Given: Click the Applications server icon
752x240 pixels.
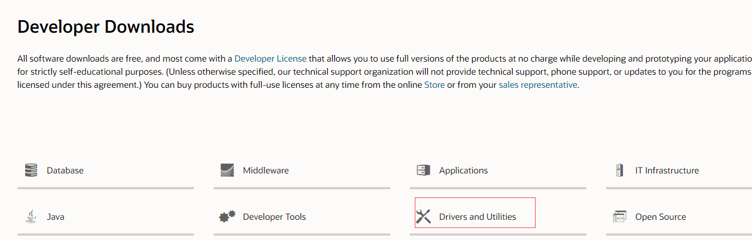Looking at the screenshot, I should click(x=424, y=170).
